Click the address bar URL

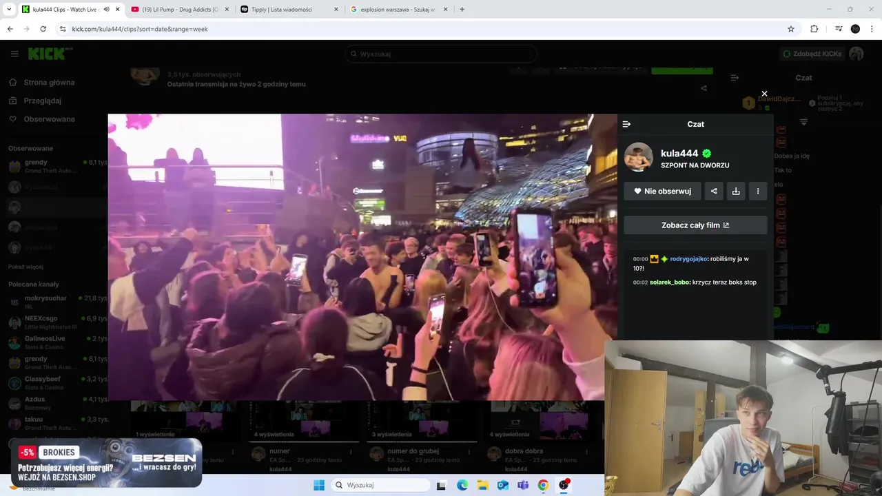[x=140, y=29]
